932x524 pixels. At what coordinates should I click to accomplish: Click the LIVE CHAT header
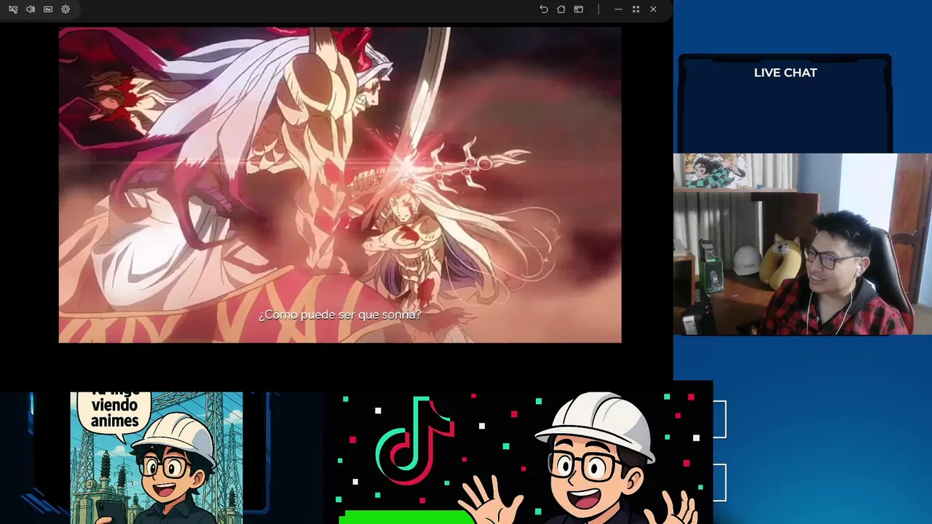tap(785, 73)
